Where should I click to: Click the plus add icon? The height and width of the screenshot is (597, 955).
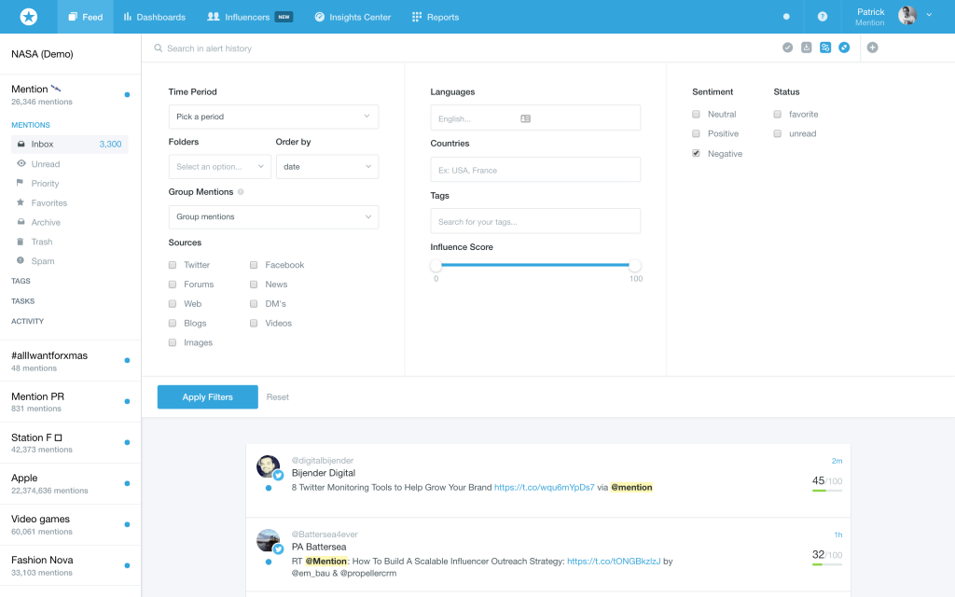[873, 48]
